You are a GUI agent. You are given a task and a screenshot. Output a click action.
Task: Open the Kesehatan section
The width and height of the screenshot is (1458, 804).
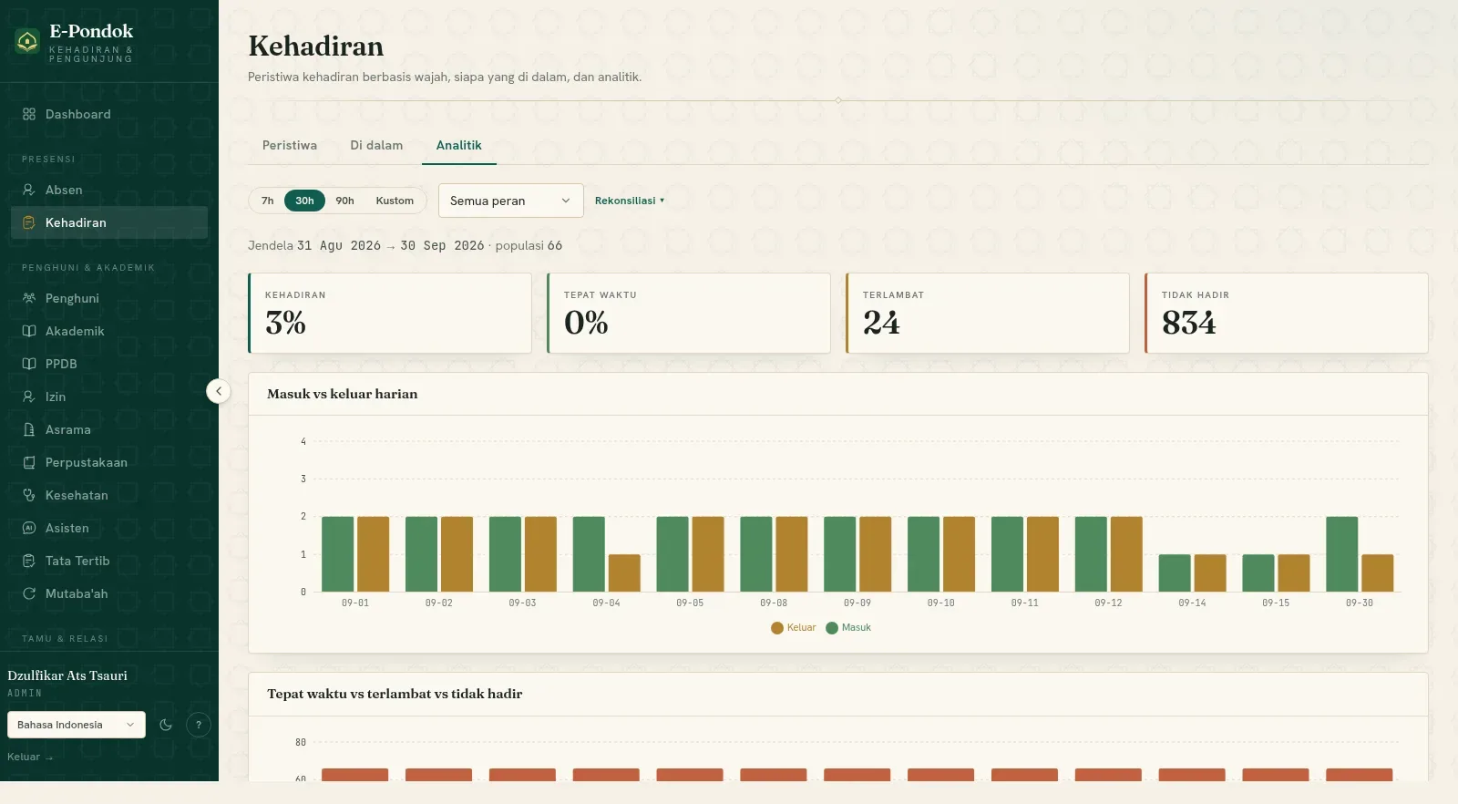tap(109, 495)
